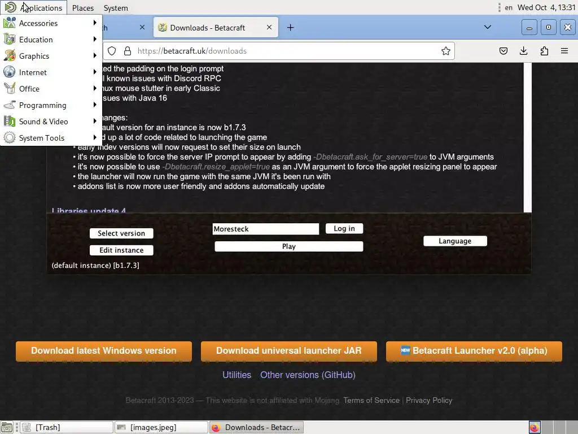
Task: Open the System menu
Action: 116,8
